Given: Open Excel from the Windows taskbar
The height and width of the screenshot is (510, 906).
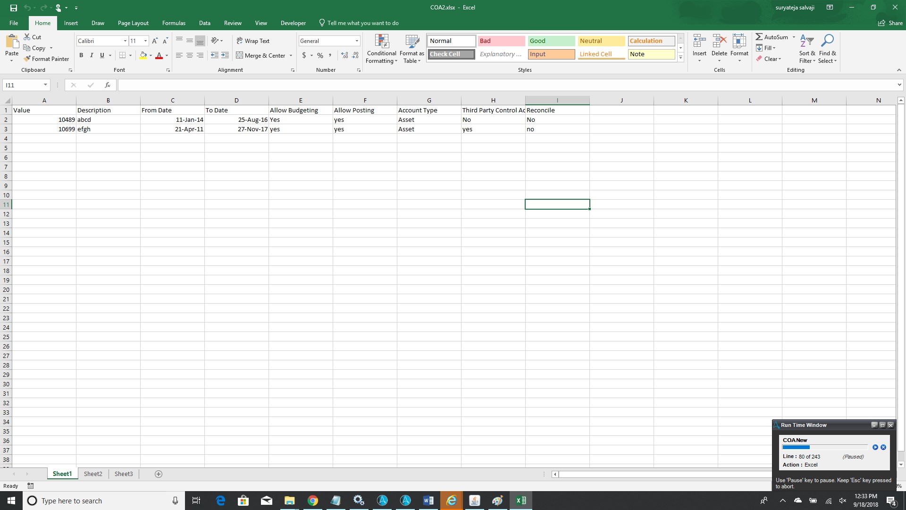Looking at the screenshot, I should click(521, 501).
